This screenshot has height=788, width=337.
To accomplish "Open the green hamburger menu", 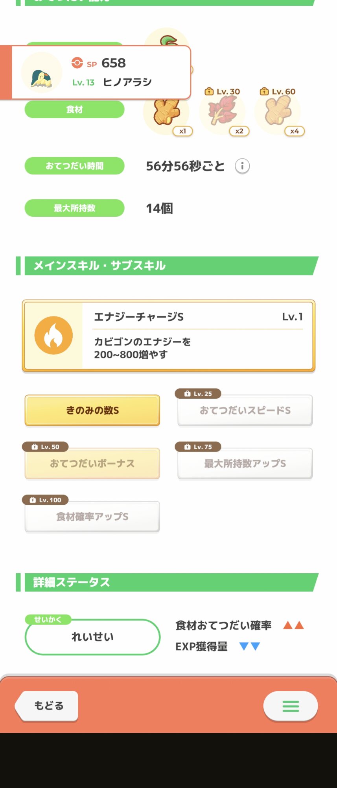I will click(291, 706).
